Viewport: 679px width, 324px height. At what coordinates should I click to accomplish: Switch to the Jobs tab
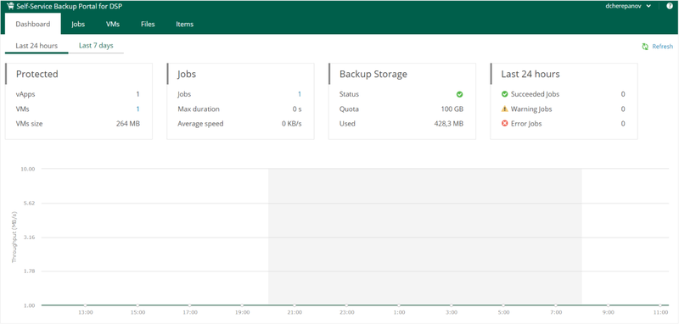click(x=78, y=25)
